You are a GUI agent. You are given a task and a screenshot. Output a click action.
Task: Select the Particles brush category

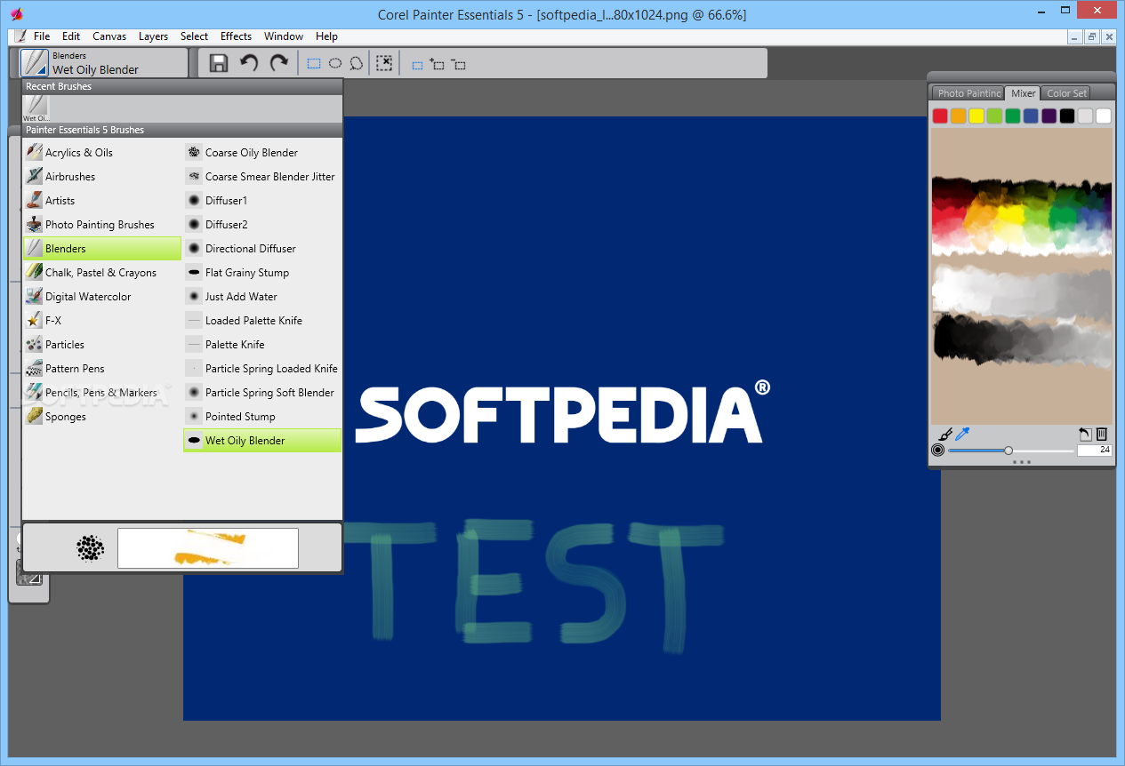point(101,345)
